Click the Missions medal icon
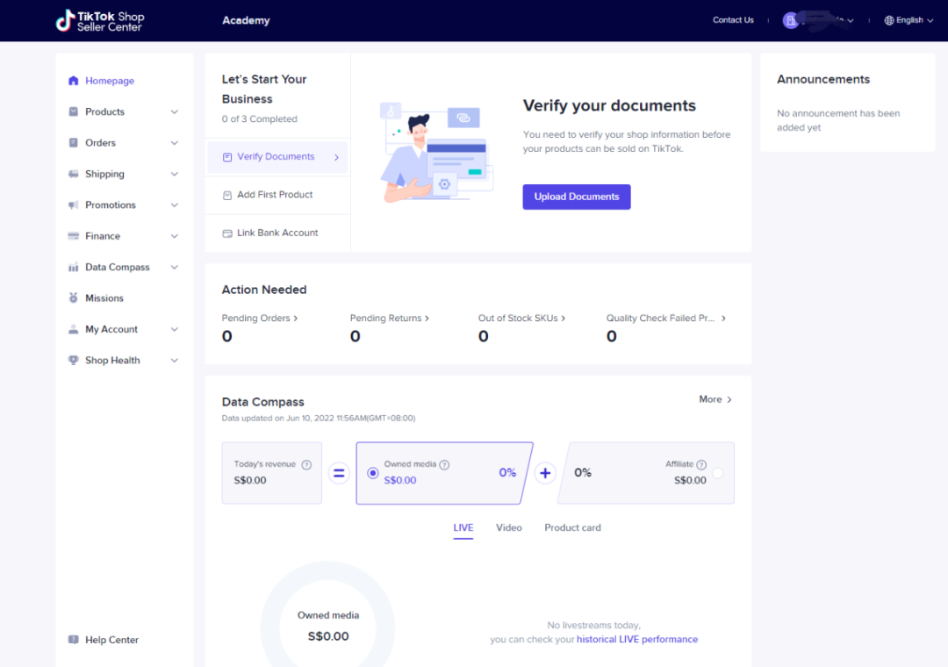 (73, 298)
